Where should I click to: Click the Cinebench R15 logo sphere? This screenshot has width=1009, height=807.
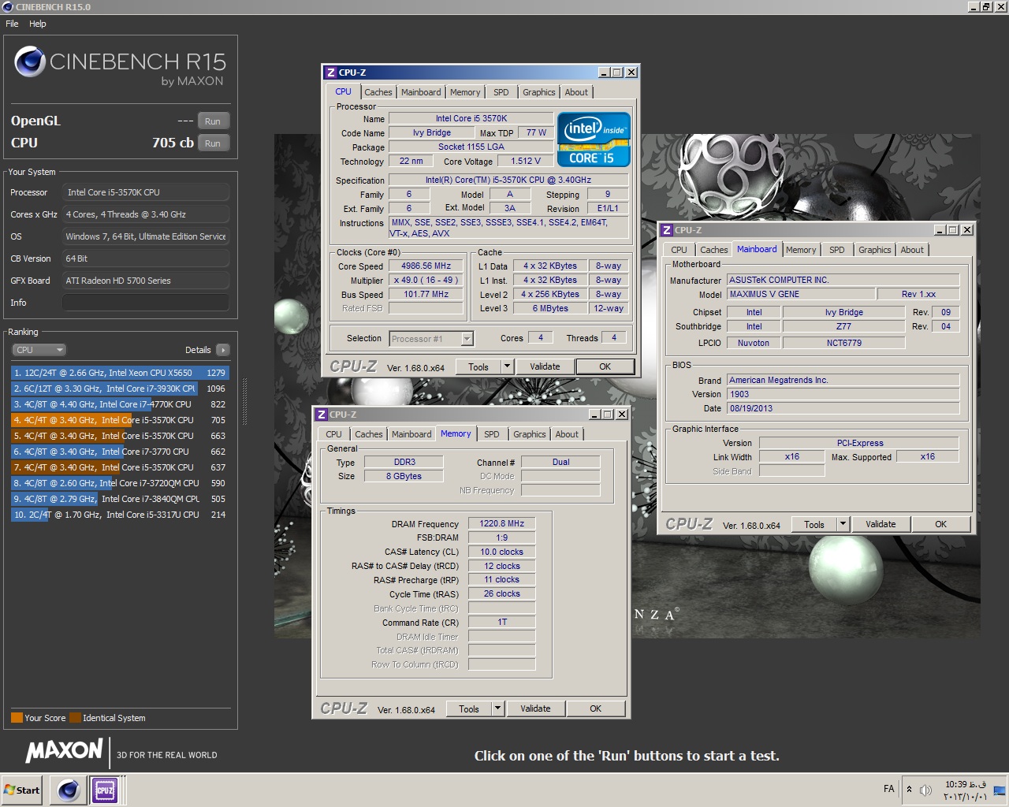(x=30, y=61)
